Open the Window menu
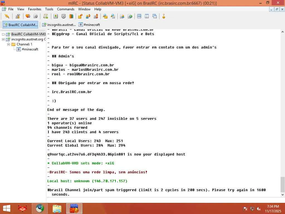 [x=84, y=9]
